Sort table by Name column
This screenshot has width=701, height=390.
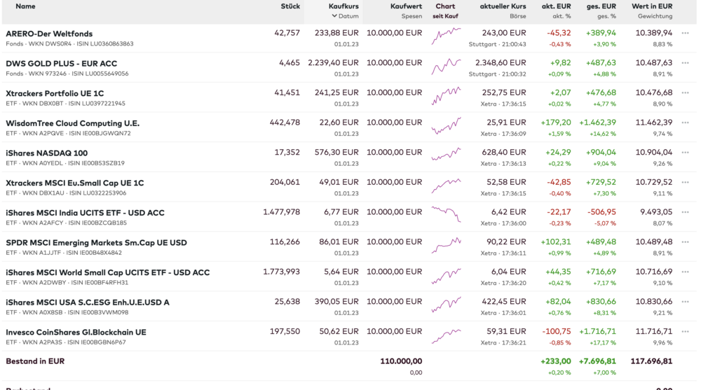point(25,6)
